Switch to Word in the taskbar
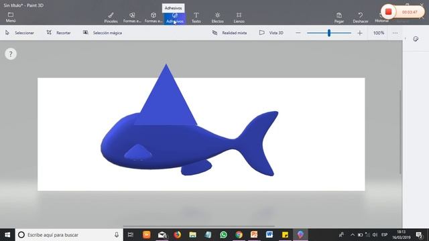429x241 pixels. click(x=269, y=235)
